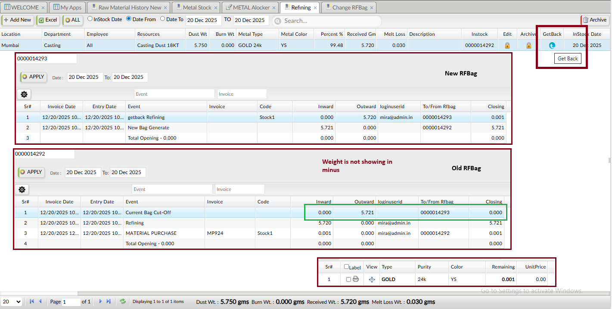Image resolution: width=612 pixels, height=309 pixels.
Task: Tick the Label header checkbox
Action: pyautogui.click(x=347, y=267)
